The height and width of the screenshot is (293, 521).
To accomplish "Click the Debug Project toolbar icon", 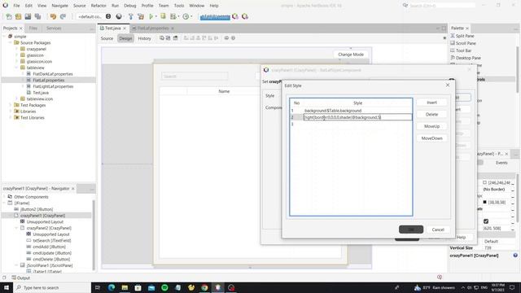I will click(x=173, y=16).
